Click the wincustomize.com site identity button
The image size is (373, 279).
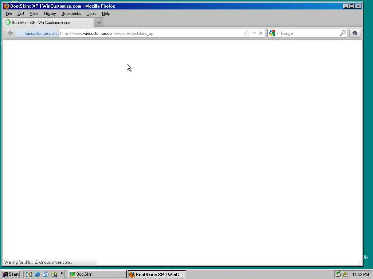tap(37, 33)
